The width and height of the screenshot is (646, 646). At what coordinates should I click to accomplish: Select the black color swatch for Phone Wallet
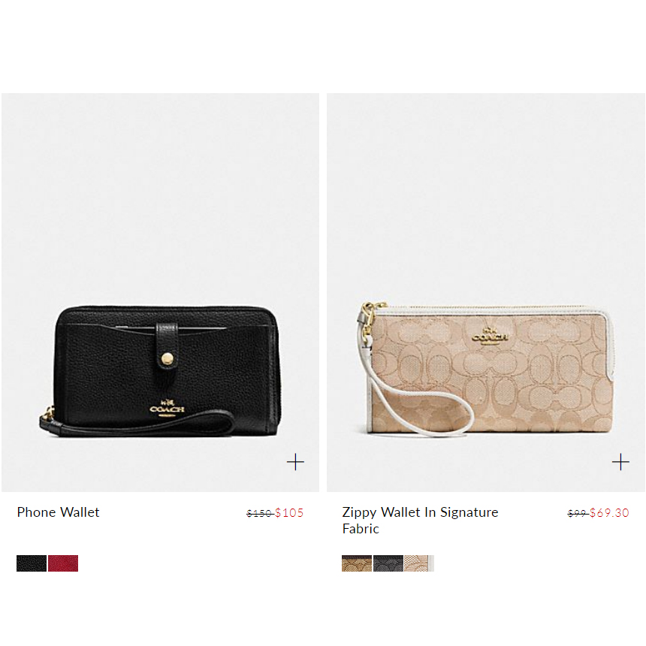pos(32,563)
